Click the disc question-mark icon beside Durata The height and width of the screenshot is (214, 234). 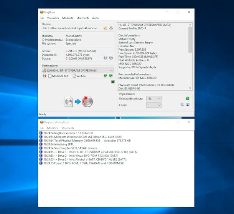pos(111,58)
